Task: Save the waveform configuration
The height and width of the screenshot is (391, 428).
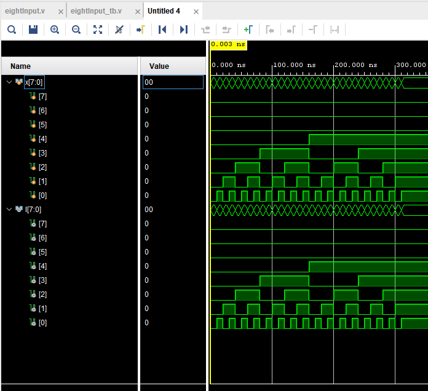Action: pyautogui.click(x=33, y=30)
